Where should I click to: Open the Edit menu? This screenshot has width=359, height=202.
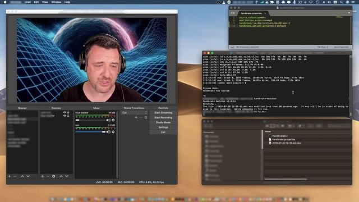(x=36, y=2)
